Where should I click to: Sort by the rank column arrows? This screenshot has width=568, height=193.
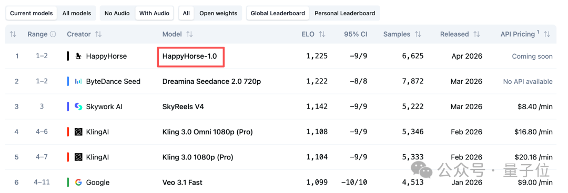click(13, 34)
